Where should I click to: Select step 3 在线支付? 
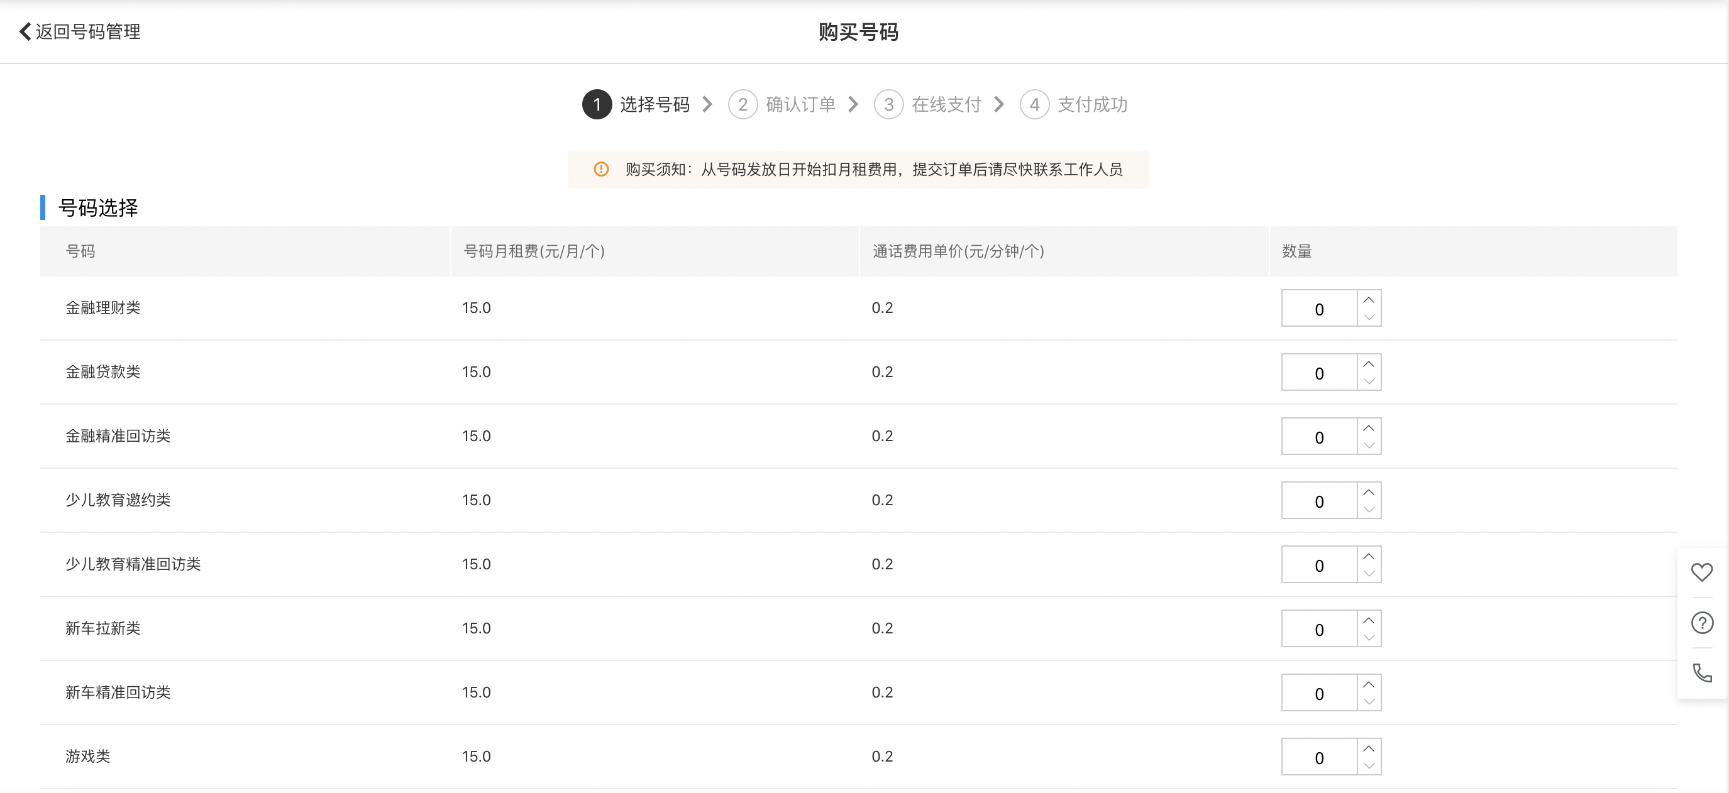point(927,105)
